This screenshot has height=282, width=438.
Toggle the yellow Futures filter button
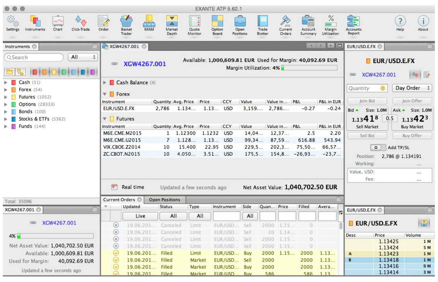tap(54, 72)
